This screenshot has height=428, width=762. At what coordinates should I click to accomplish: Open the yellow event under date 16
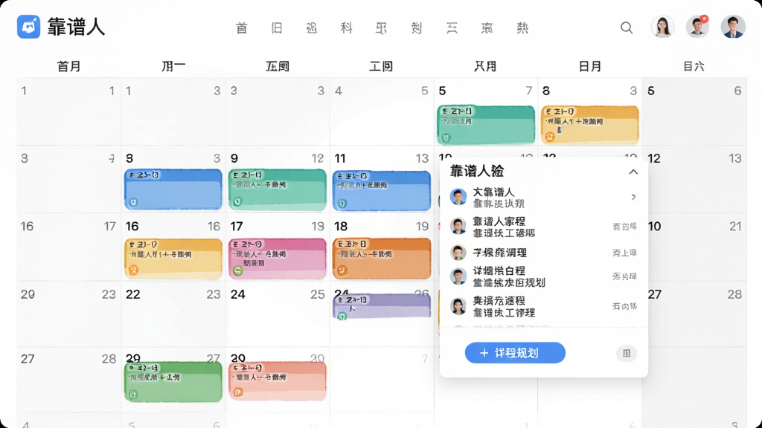(173, 258)
